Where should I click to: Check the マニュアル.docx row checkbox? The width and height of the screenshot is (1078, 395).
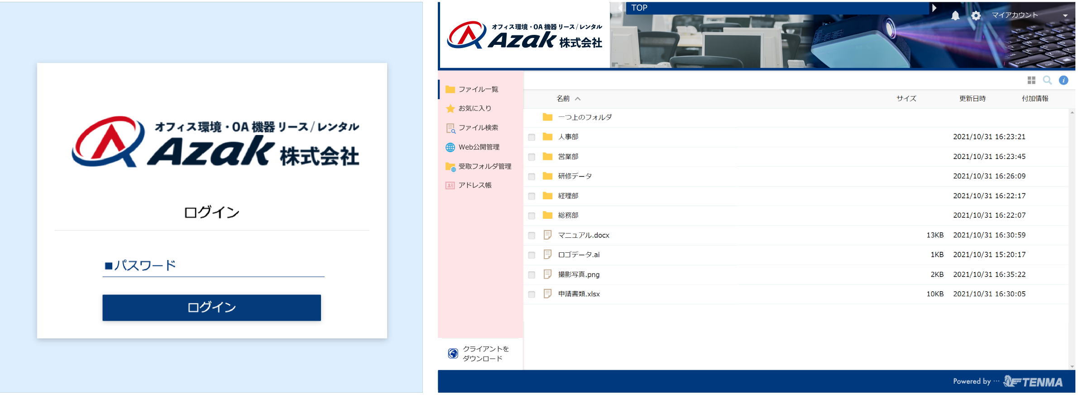point(532,236)
